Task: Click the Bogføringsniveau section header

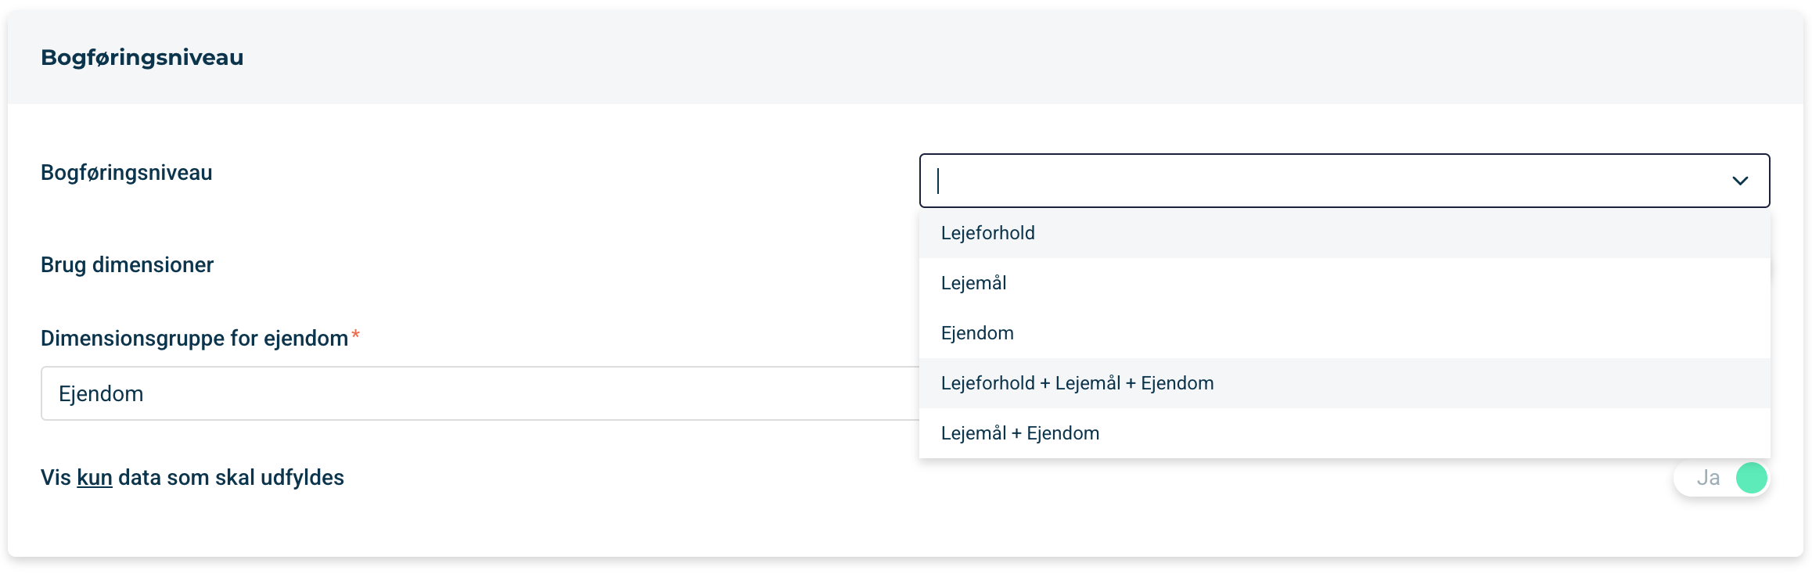Action: point(142,57)
